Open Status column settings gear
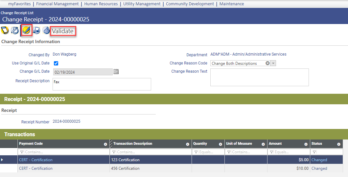348x177 pixels. 339,144
